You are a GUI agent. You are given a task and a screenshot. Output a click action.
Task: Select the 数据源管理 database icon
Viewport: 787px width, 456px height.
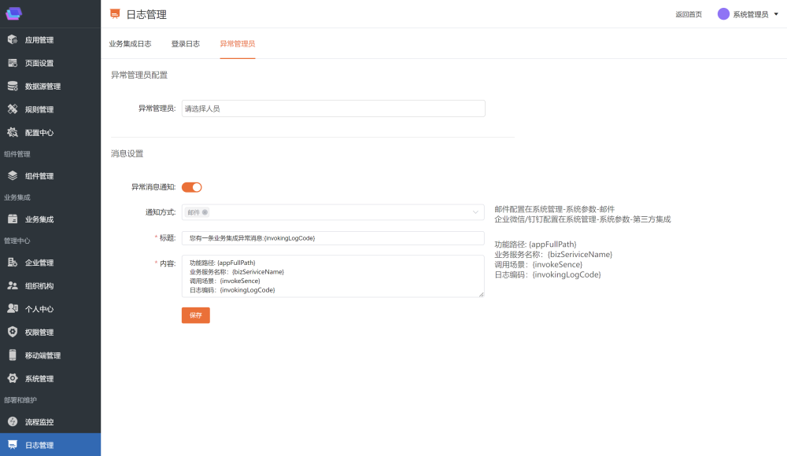pos(13,86)
